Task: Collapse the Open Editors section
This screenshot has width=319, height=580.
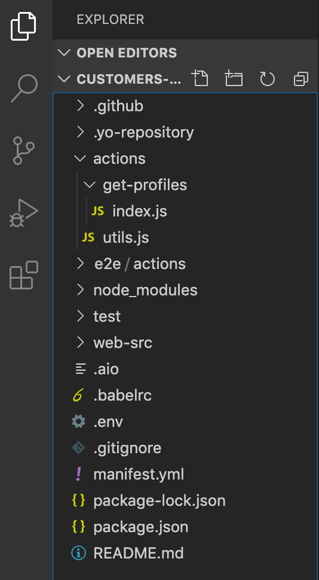Action: click(65, 53)
